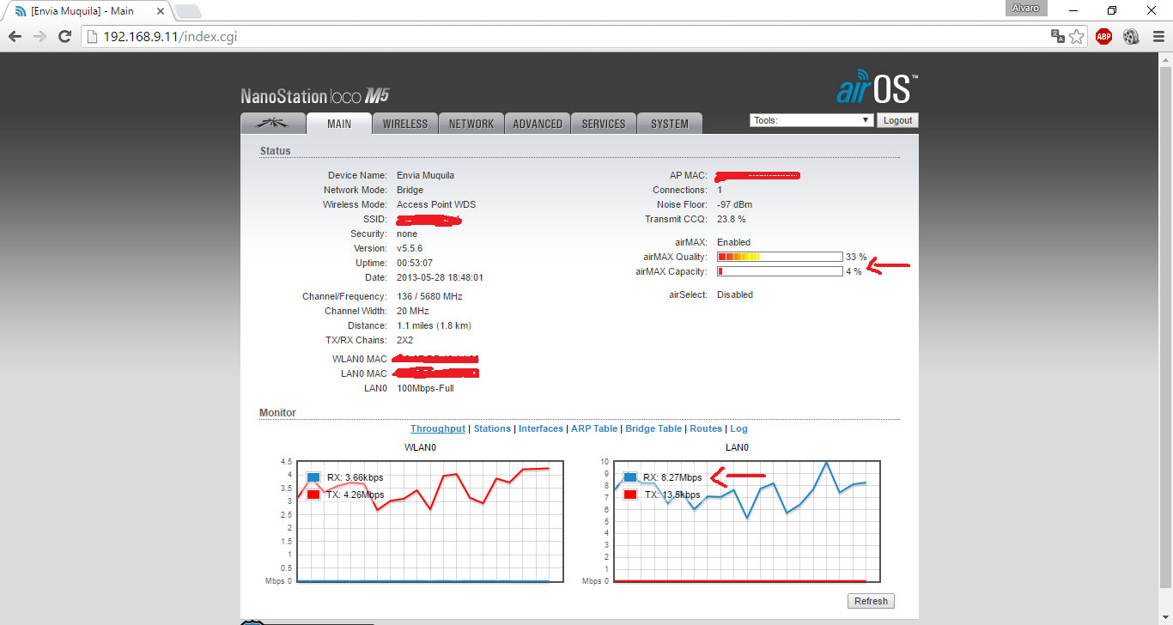This screenshot has width=1173, height=625.
Task: Select the LAN0 100Mbps-Full value
Action: click(425, 388)
